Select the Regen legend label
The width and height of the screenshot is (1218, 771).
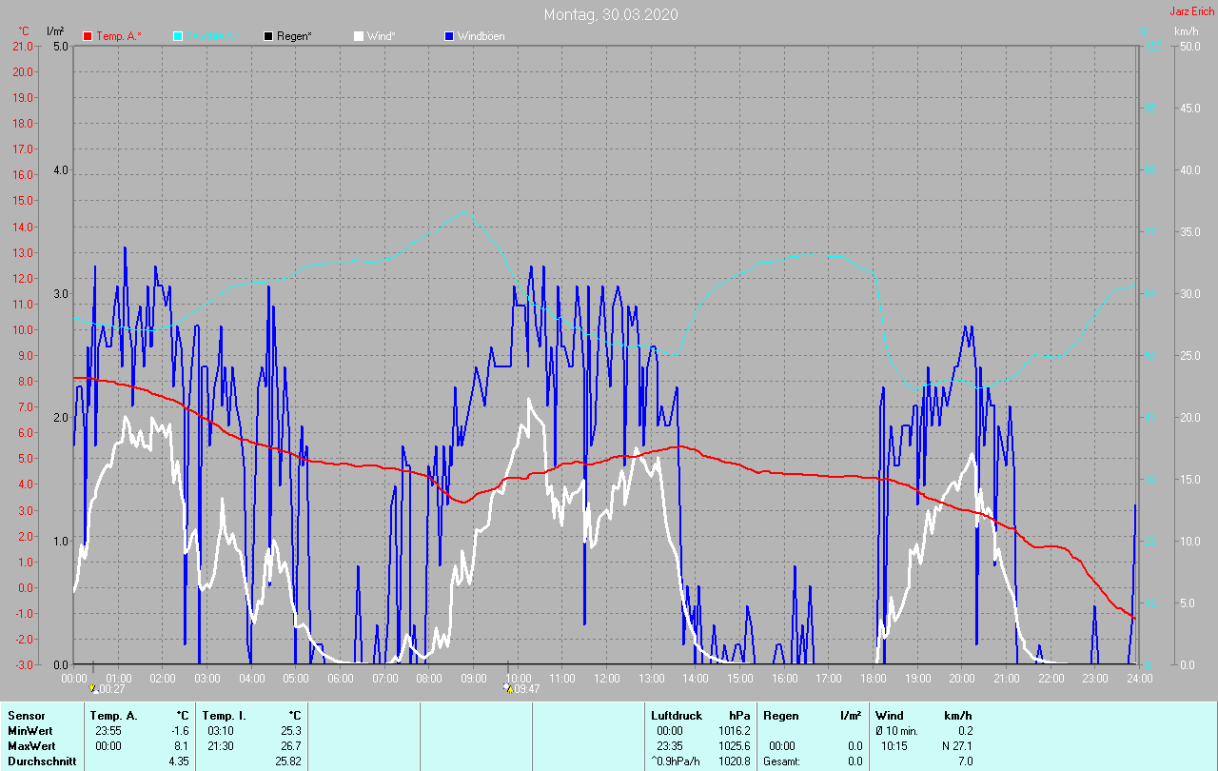point(294,36)
